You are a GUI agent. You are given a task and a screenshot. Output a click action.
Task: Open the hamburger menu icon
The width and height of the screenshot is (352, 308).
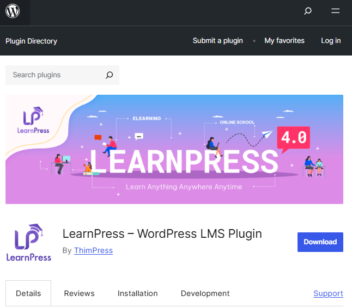click(336, 11)
